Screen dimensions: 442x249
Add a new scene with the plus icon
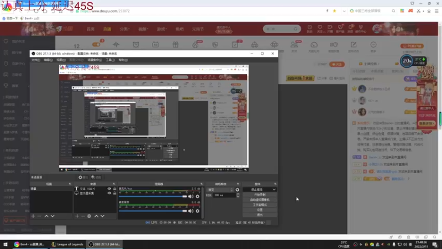(x=33, y=216)
